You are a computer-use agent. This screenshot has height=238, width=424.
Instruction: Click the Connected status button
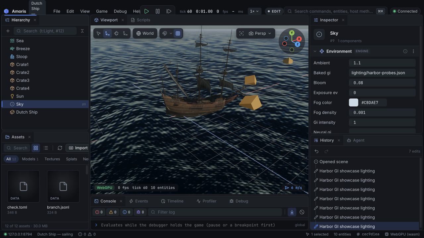pos(405,11)
